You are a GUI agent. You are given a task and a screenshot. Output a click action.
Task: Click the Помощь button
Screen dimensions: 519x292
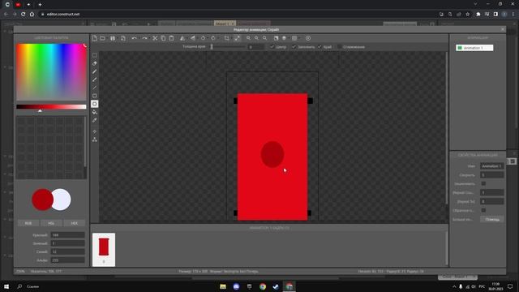[492, 219]
